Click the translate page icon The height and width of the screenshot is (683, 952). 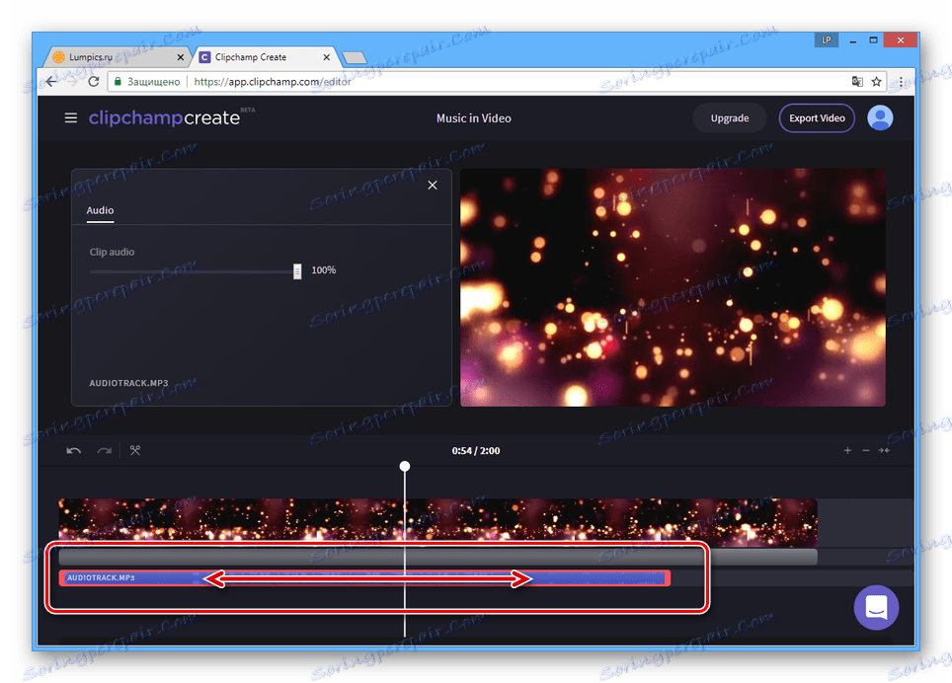click(x=857, y=81)
